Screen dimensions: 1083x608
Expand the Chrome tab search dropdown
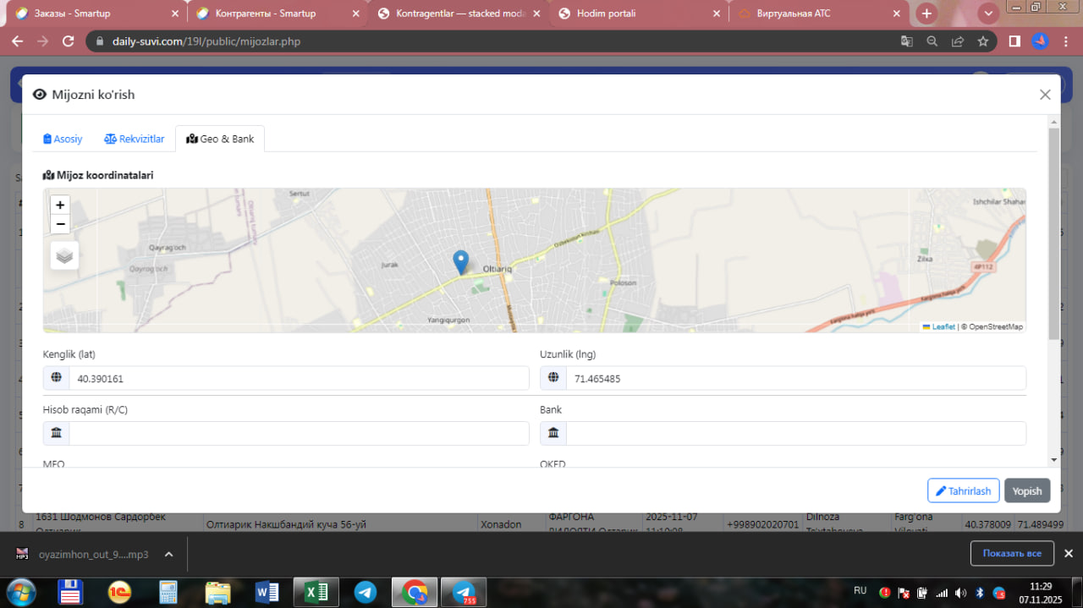(x=988, y=14)
